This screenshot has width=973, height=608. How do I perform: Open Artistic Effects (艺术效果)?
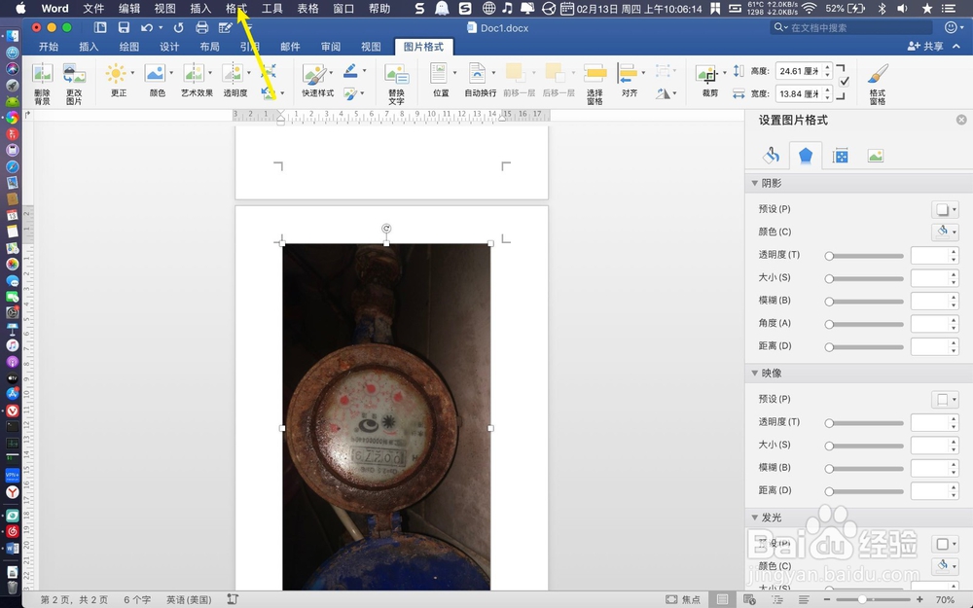(x=194, y=74)
